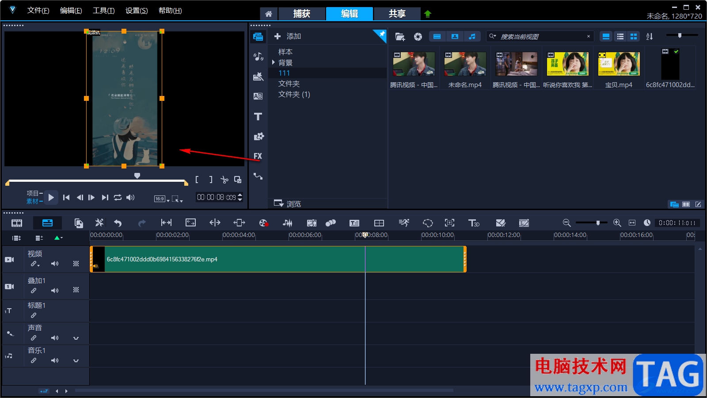707x398 pixels.
Task: Toggle show audio files filter in library
Action: pos(472,37)
